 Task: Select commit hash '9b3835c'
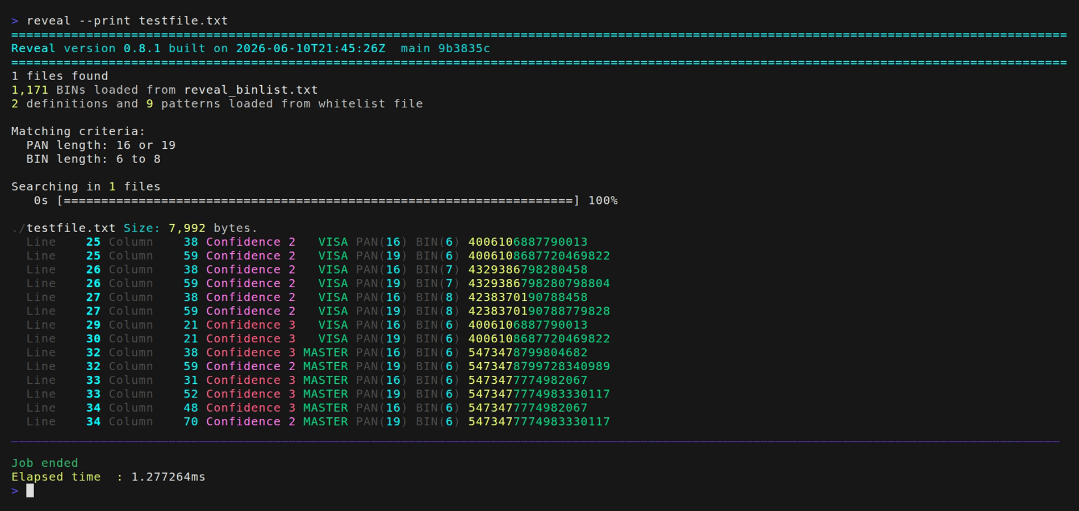click(x=464, y=49)
